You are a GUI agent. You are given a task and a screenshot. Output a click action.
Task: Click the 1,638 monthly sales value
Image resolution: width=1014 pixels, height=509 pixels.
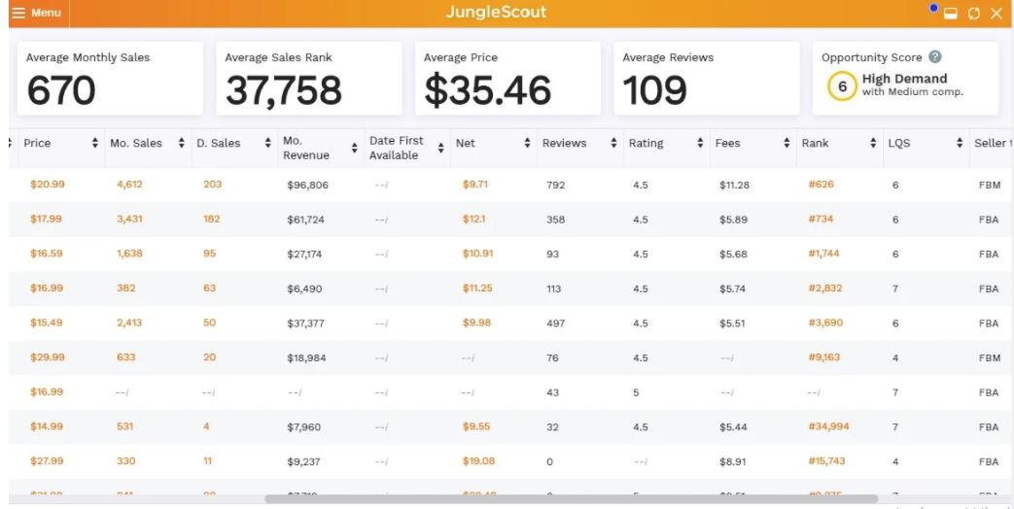point(129,254)
